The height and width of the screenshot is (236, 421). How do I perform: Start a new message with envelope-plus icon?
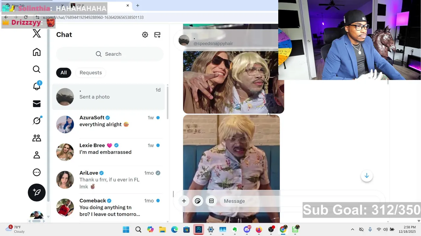pyautogui.click(x=158, y=35)
